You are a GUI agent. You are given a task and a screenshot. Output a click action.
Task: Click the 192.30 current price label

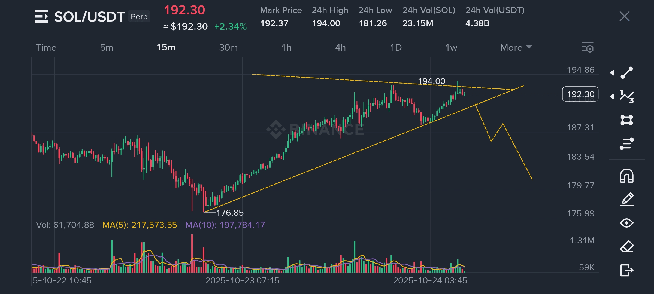[580, 94]
